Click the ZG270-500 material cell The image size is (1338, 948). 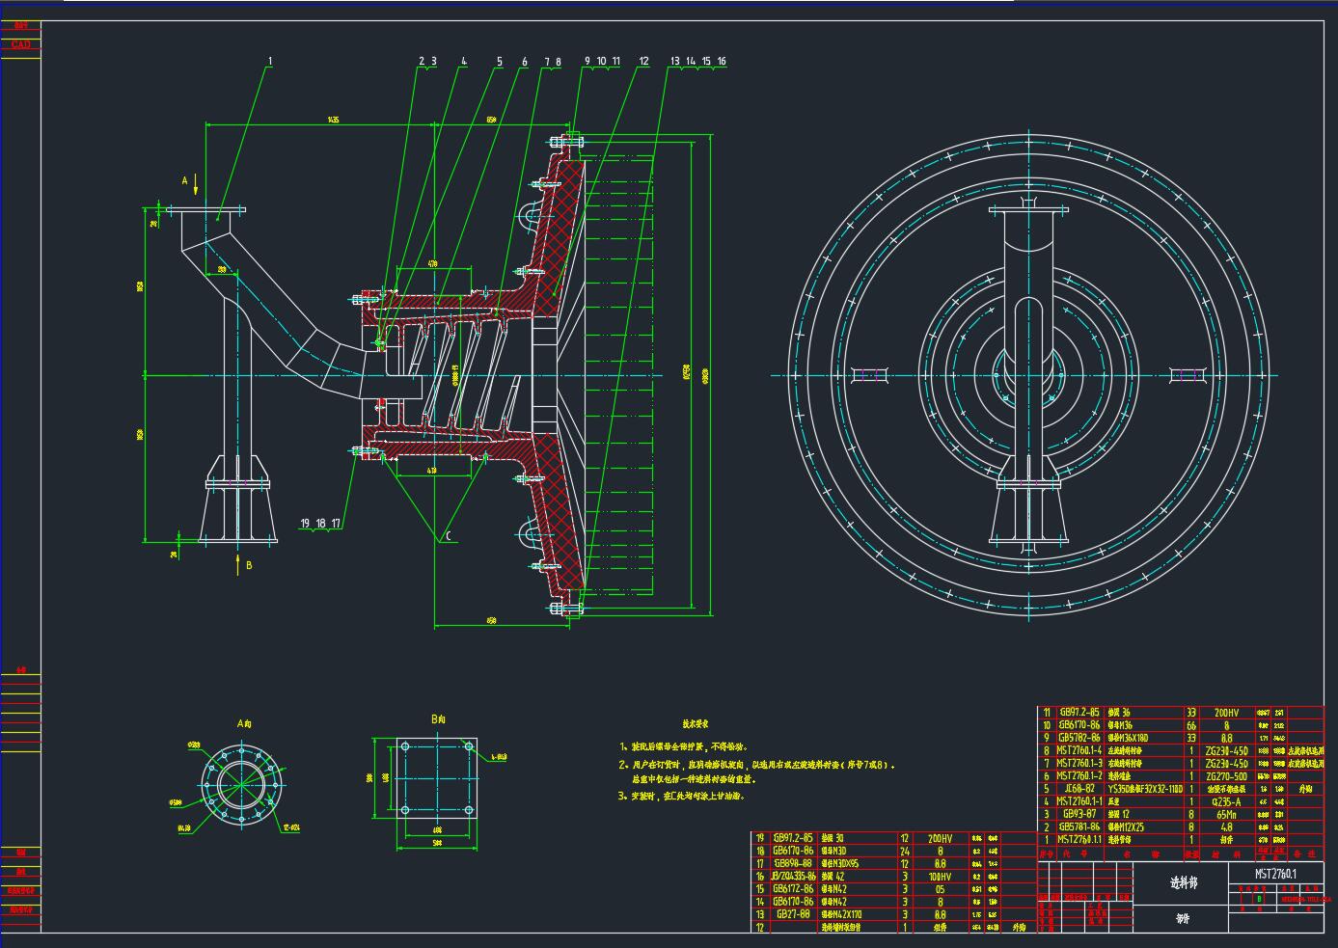click(x=1226, y=775)
